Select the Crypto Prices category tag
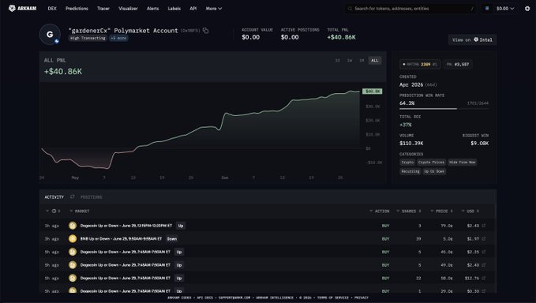The image size is (536, 303). (x=431, y=163)
